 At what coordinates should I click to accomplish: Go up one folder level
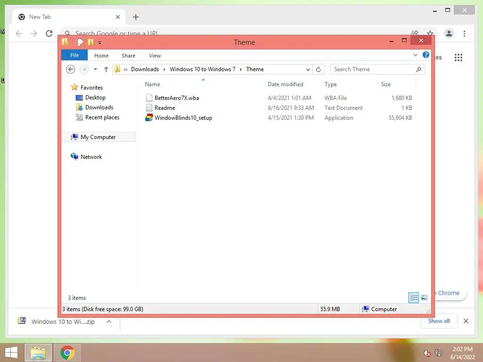106,69
